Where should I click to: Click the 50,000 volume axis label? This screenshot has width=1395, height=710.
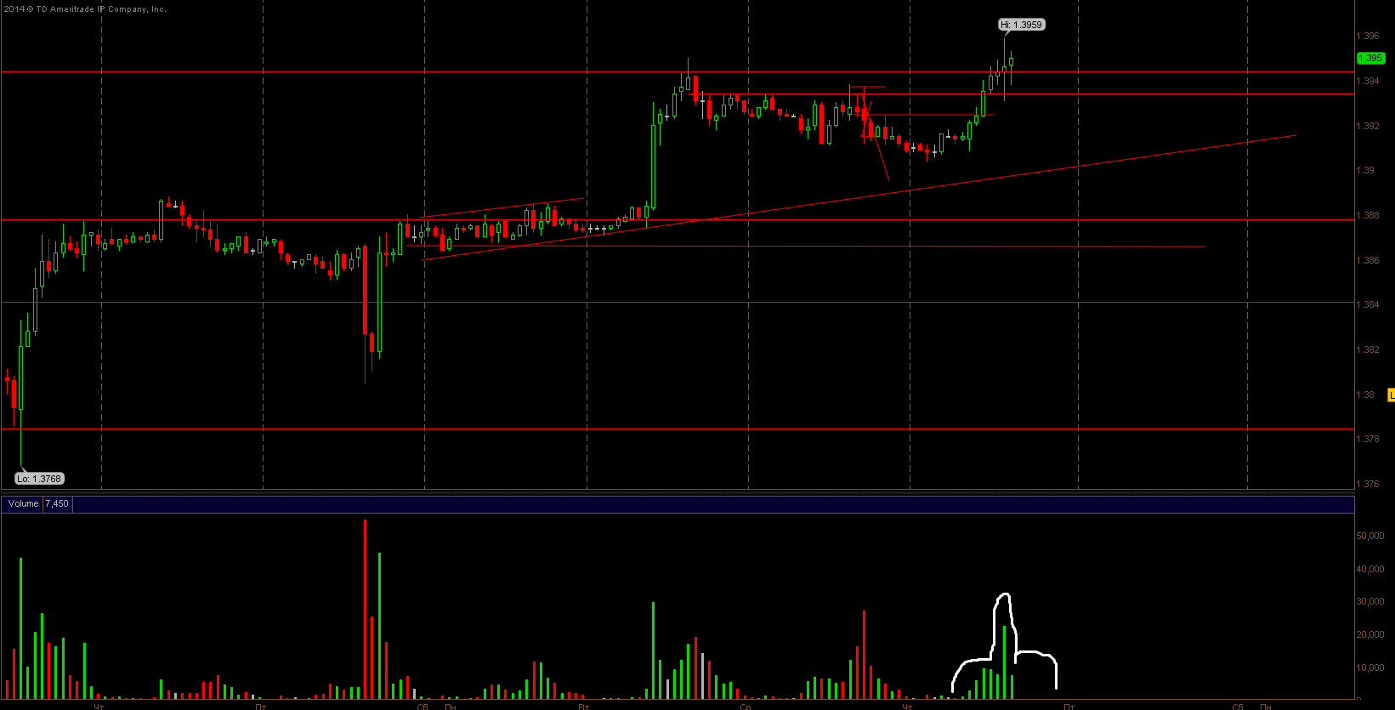[x=1370, y=536]
